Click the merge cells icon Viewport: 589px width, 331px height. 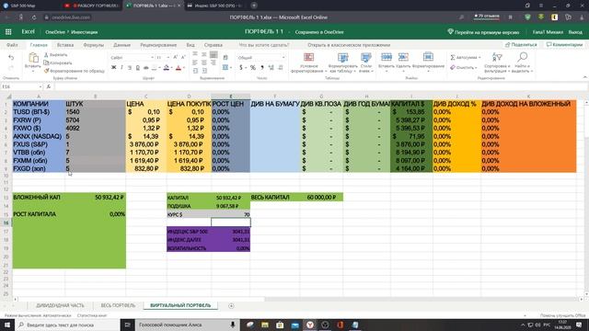point(225,67)
